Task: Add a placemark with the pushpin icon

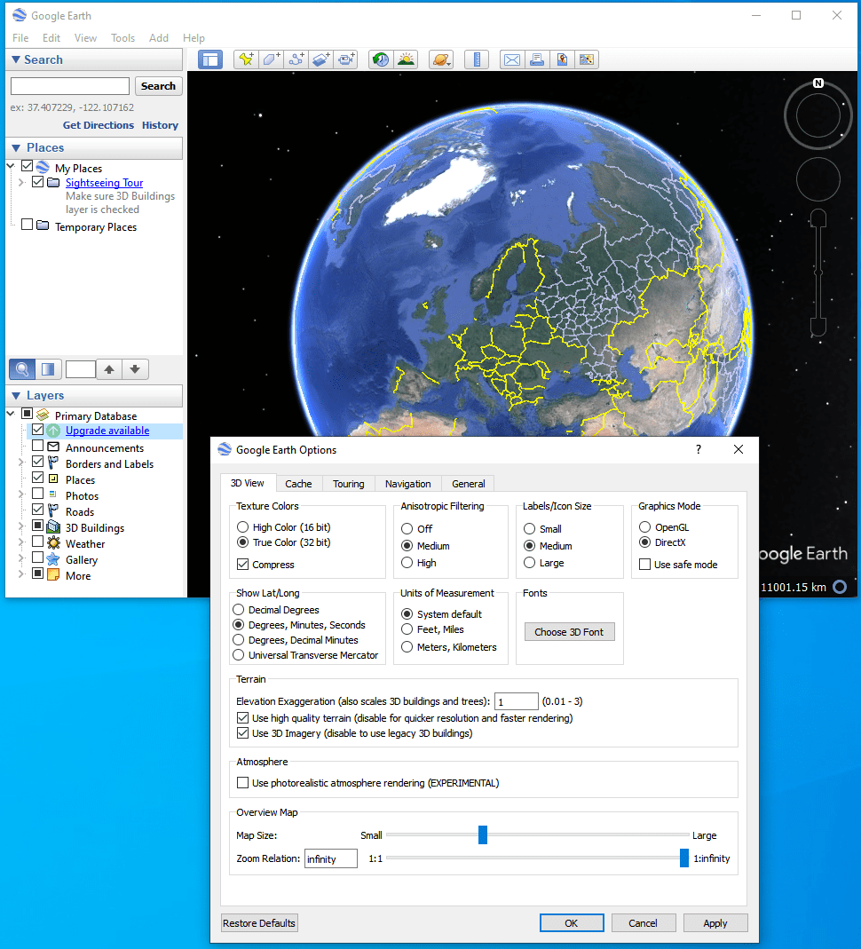Action: pyautogui.click(x=246, y=59)
